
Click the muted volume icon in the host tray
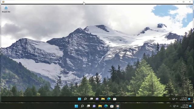point(178,106)
